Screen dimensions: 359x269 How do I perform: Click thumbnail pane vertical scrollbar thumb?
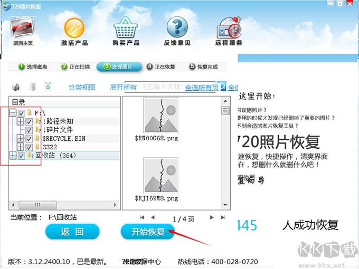225,110
